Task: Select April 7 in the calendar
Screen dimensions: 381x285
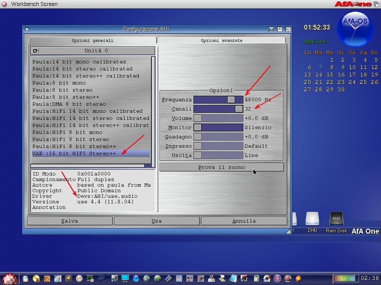Action: [x=320, y=68]
